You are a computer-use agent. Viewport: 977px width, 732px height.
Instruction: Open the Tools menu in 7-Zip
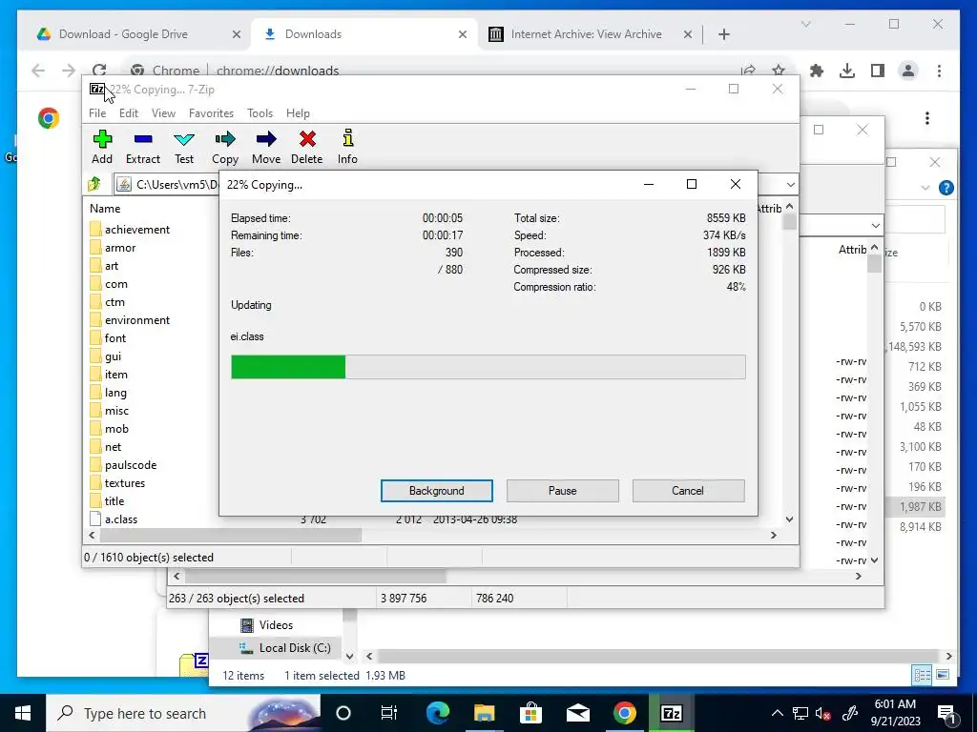[260, 113]
